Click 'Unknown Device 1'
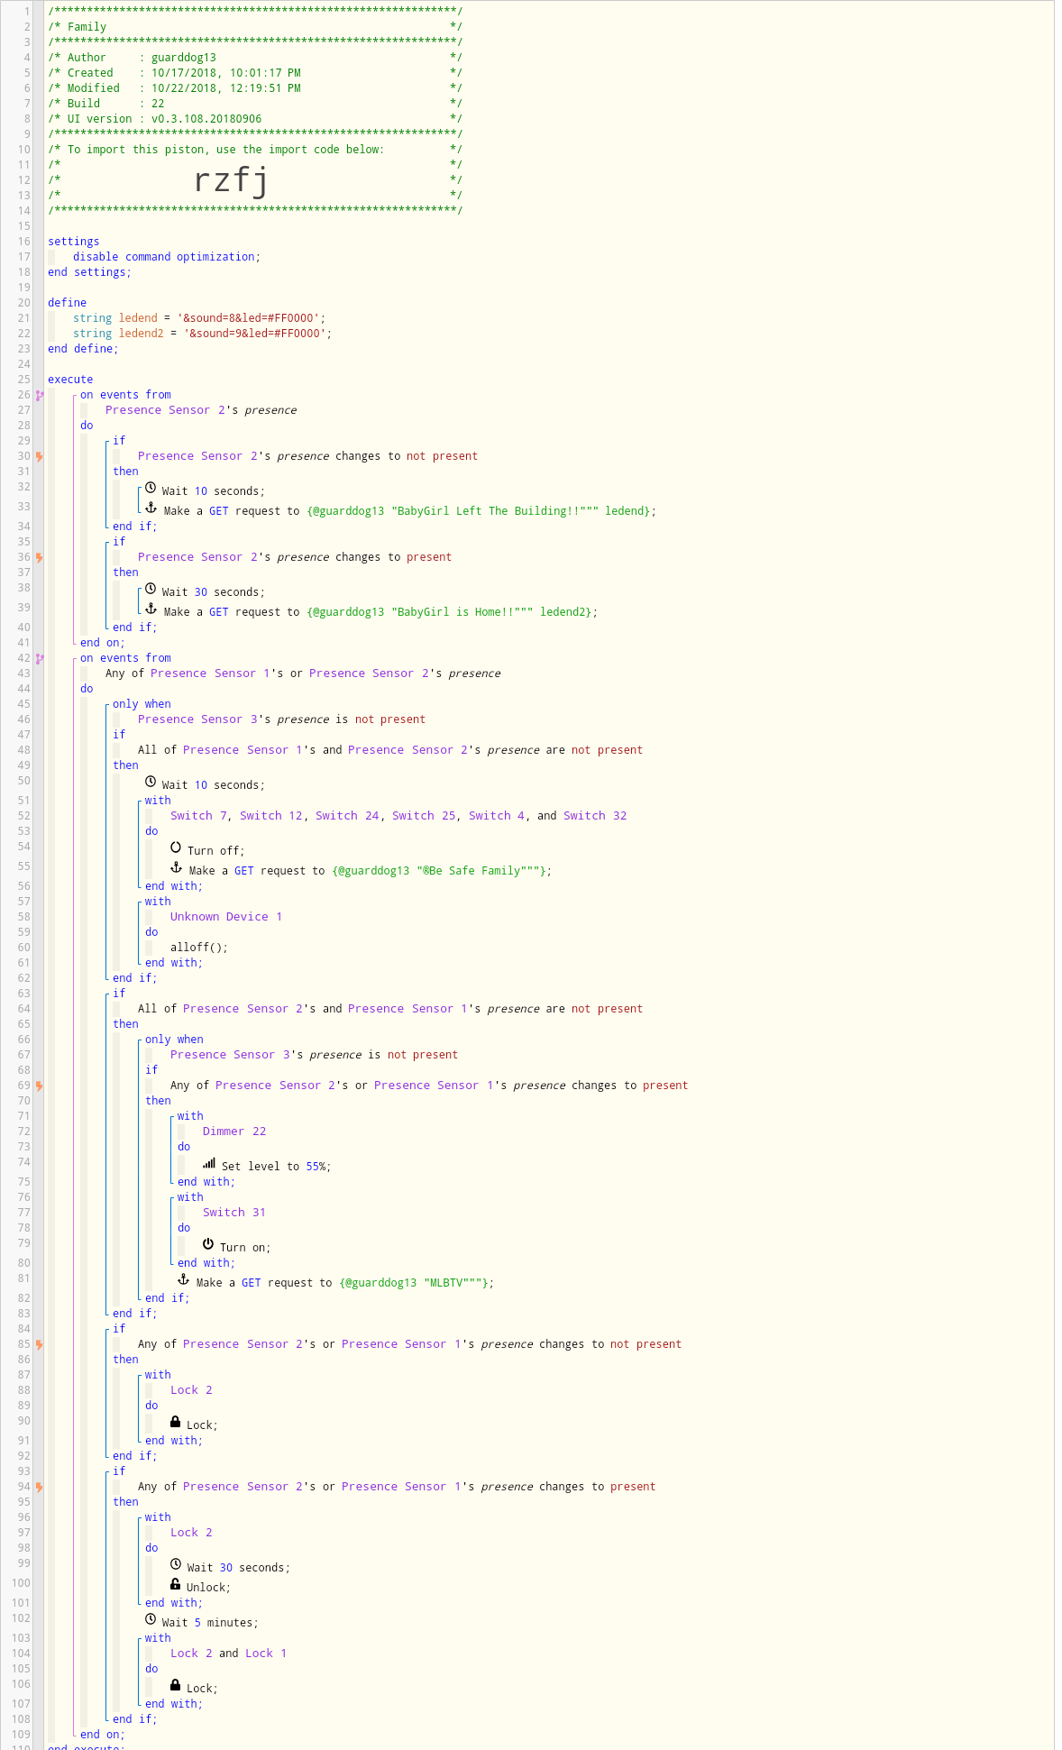 click(226, 917)
